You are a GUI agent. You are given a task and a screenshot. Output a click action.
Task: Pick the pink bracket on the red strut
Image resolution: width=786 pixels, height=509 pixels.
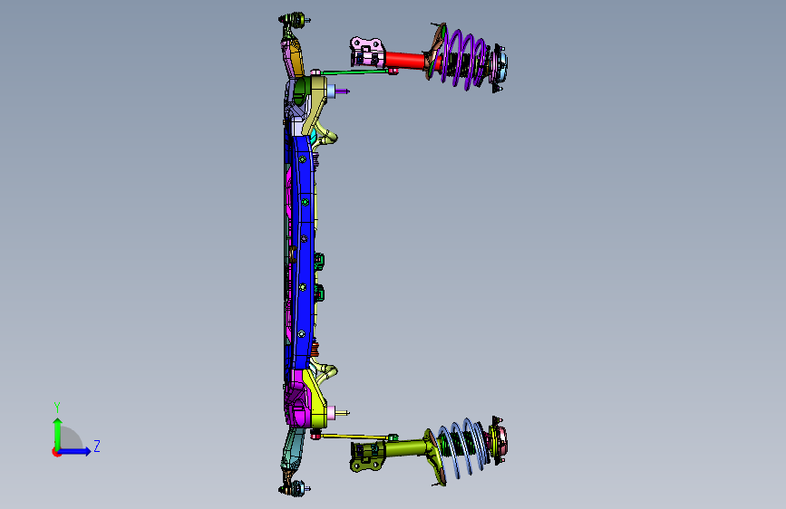click(x=368, y=52)
